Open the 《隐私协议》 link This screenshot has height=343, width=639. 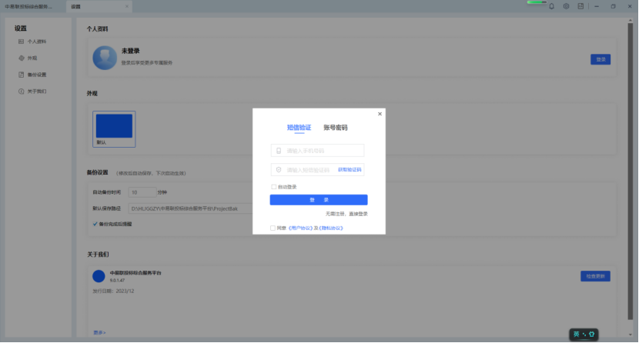[330, 228]
